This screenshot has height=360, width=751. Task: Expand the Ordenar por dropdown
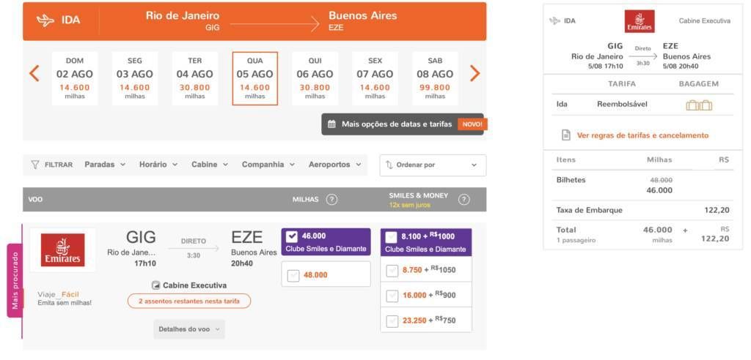tap(433, 165)
